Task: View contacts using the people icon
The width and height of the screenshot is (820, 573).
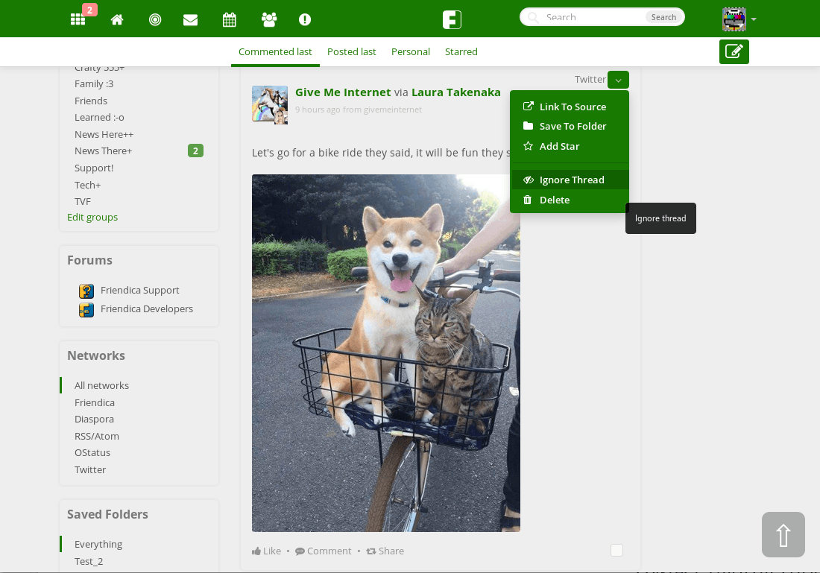Action: pyautogui.click(x=268, y=19)
